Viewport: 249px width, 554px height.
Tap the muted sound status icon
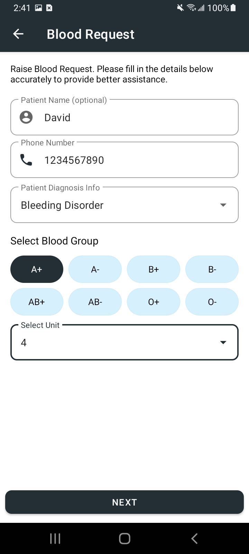tap(180, 8)
